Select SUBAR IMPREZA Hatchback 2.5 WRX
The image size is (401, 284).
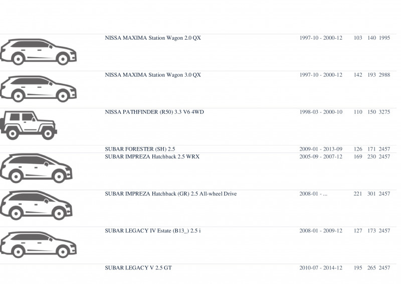point(152,157)
